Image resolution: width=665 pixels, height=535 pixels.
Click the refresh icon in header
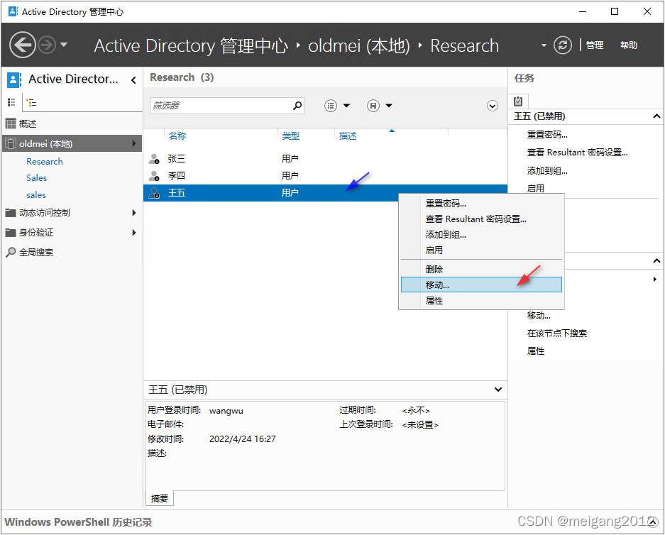pos(563,45)
